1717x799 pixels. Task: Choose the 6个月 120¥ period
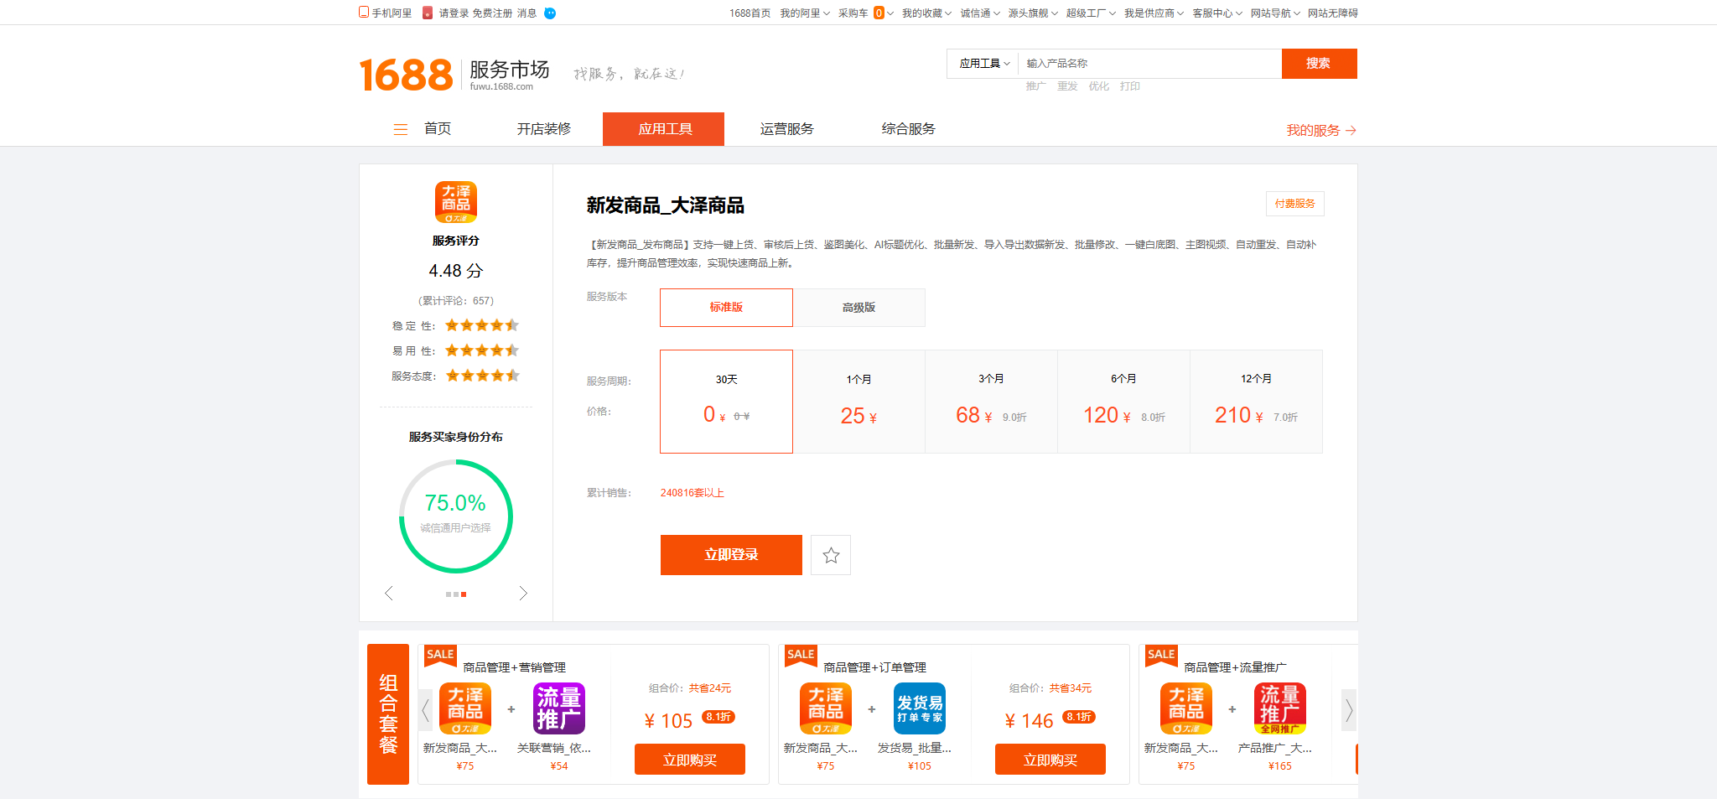pyautogui.click(x=1124, y=402)
